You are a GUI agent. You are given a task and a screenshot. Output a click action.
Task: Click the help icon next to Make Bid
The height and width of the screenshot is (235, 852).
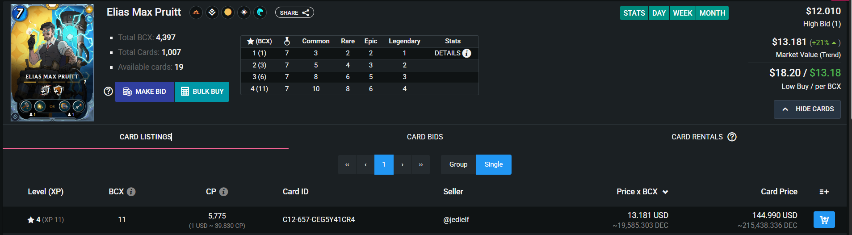[x=108, y=91]
